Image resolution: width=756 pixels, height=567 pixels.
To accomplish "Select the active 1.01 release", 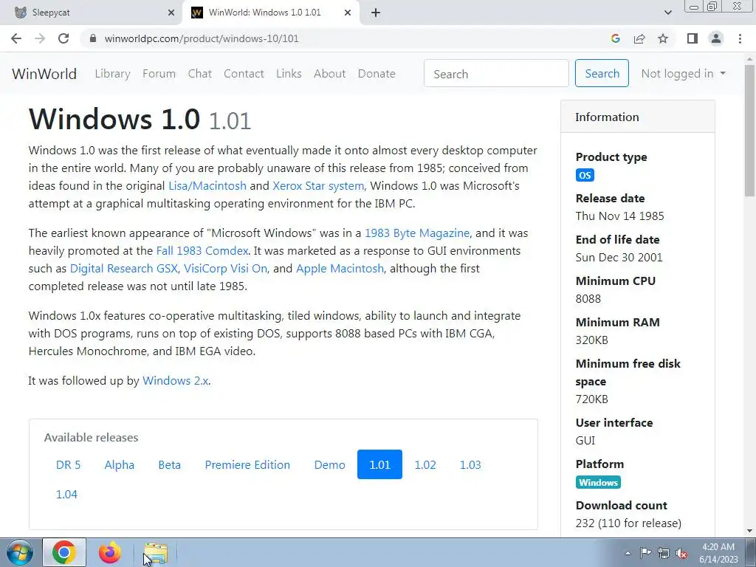I will tap(379, 464).
